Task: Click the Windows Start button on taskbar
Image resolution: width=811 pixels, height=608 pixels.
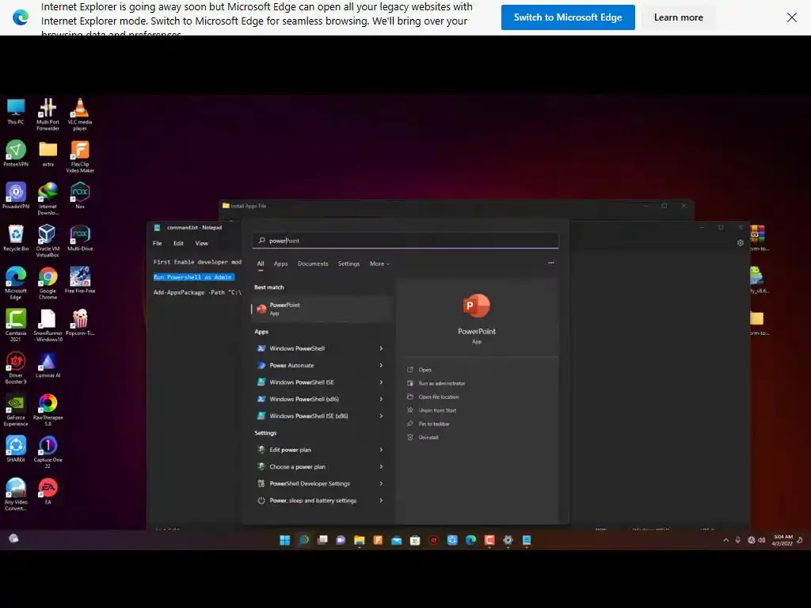Action: (284, 540)
